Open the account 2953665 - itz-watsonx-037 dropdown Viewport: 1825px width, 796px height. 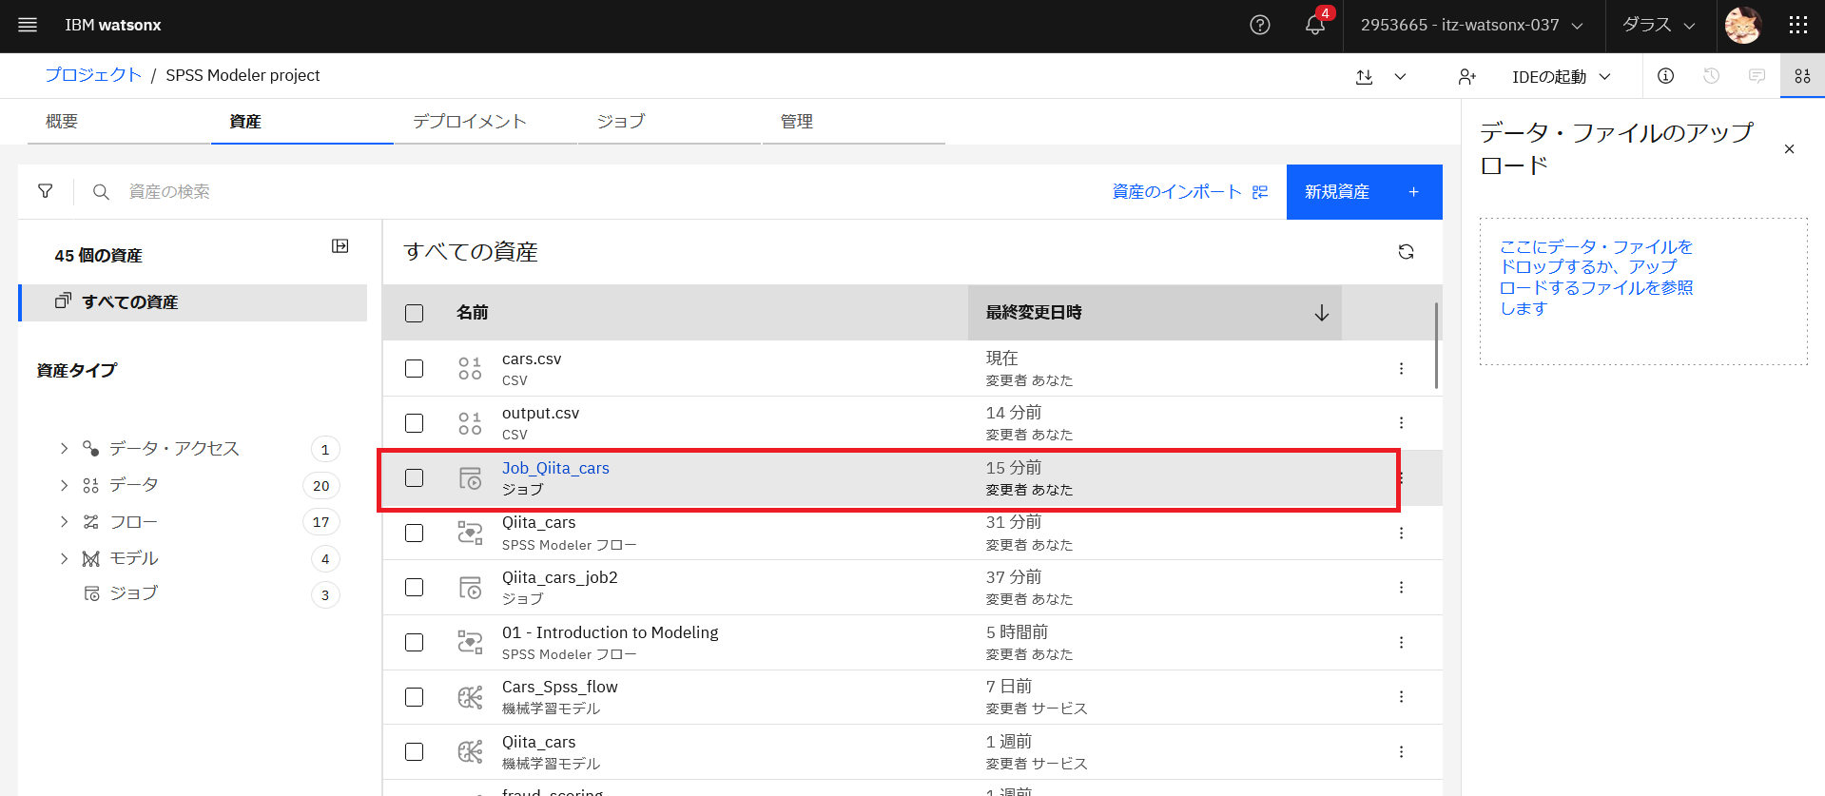(x=1472, y=26)
